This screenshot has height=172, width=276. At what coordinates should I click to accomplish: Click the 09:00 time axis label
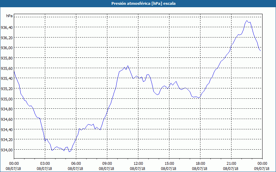click(x=107, y=163)
